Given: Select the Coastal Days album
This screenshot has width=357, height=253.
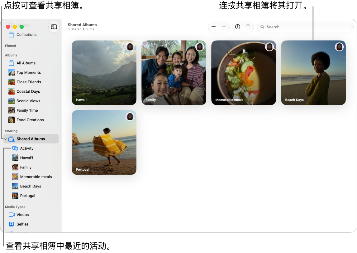Looking at the screenshot, I should 31,91.
